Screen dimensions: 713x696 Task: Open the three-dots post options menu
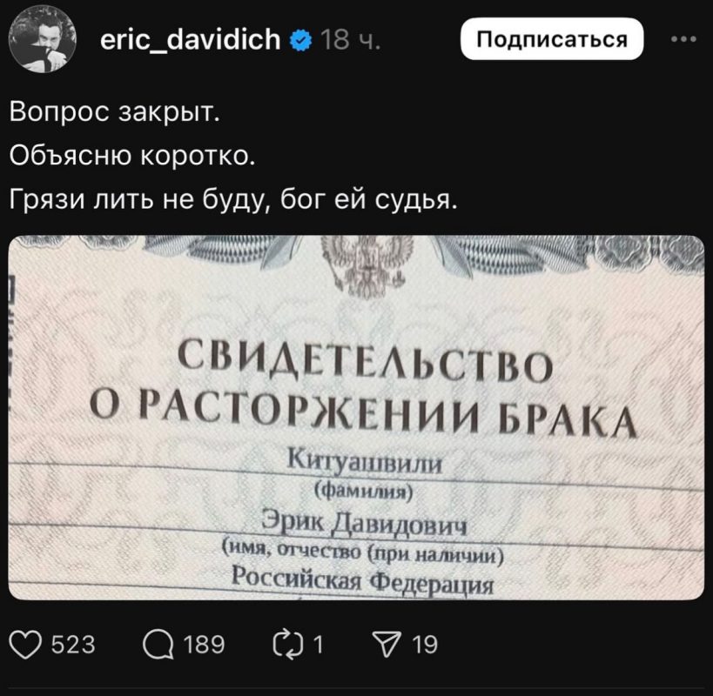point(683,39)
